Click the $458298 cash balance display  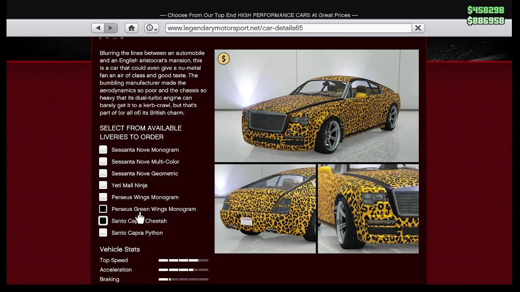pyautogui.click(x=486, y=10)
